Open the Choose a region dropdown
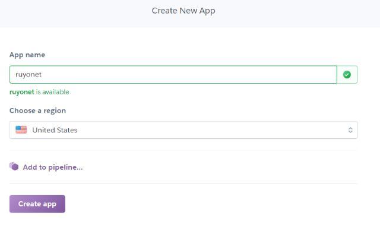Screen dimensions: 380x245 pyautogui.click(x=183, y=130)
